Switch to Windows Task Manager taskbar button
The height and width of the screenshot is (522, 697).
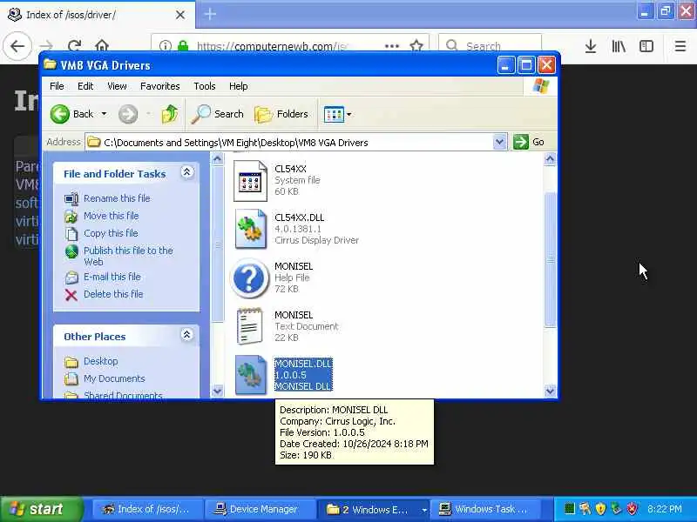point(486,509)
